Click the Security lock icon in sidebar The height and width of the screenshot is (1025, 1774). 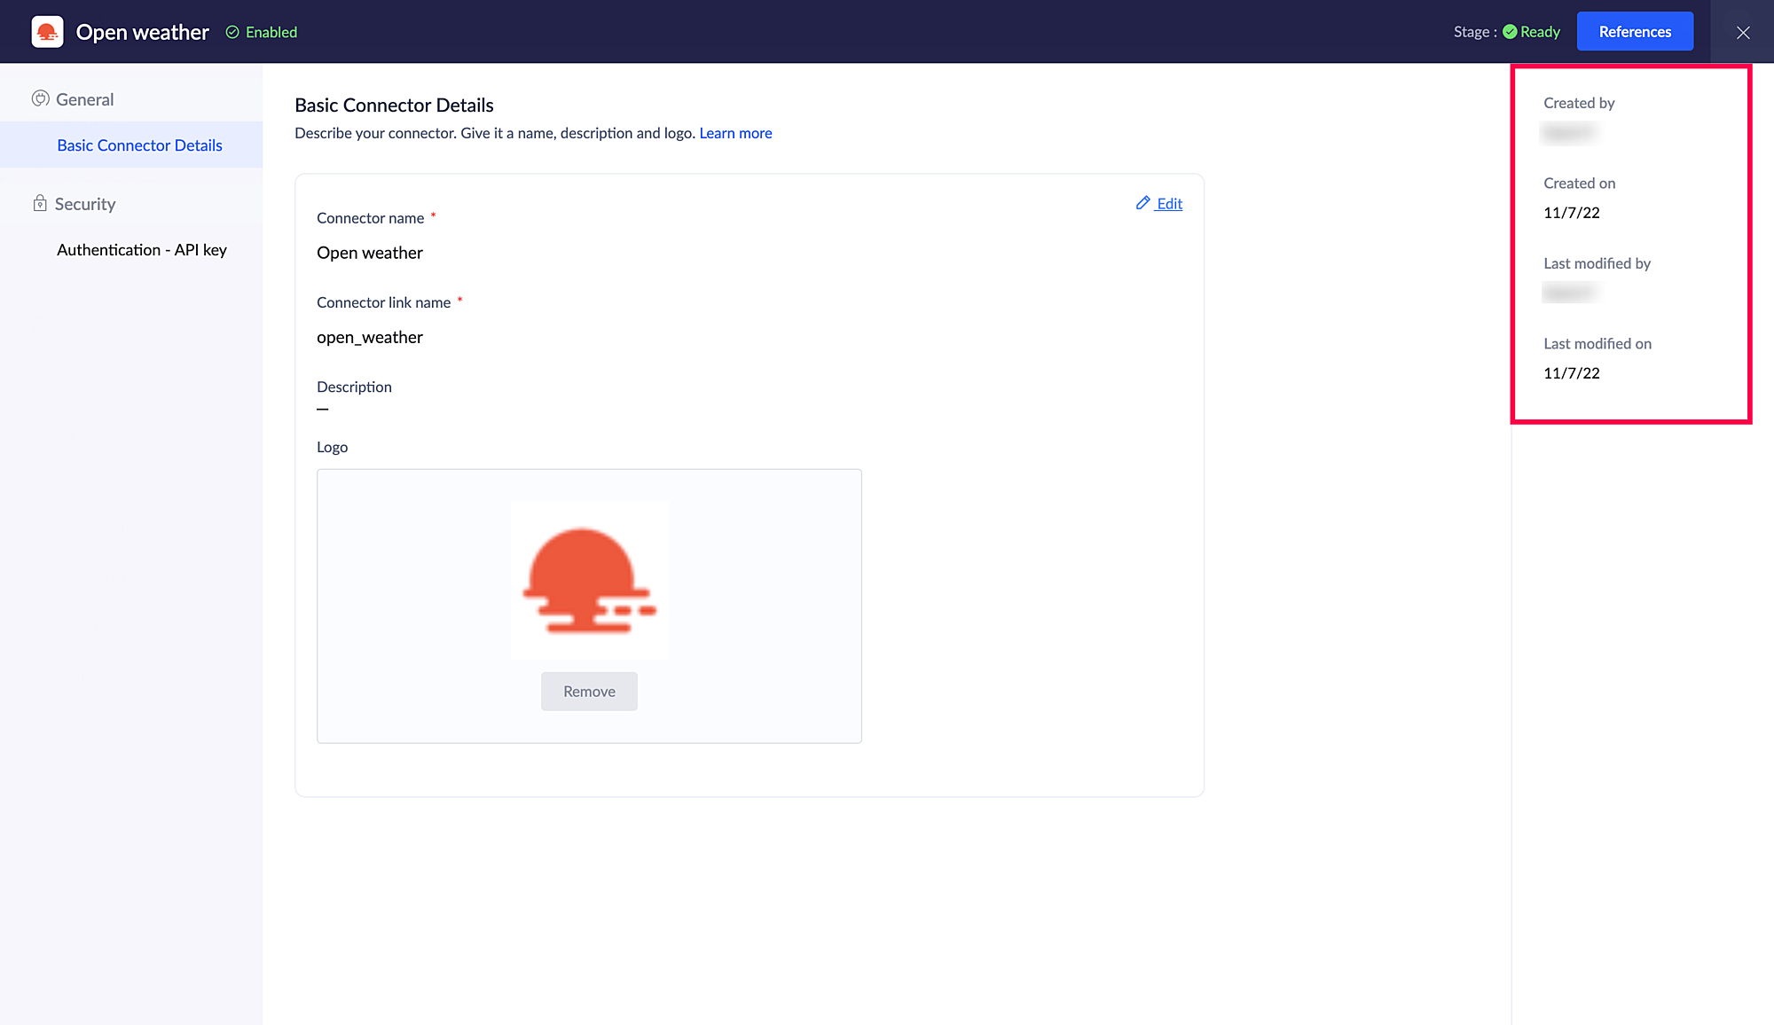40,203
